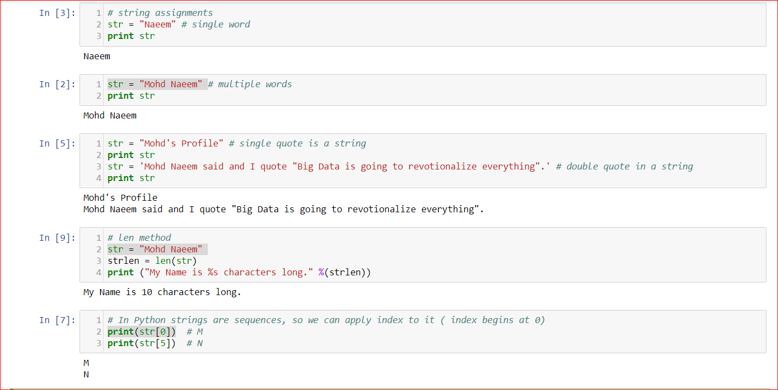Image resolution: width=778 pixels, height=390 pixels.
Task: Click the '# len method' comment
Action: [139, 238]
